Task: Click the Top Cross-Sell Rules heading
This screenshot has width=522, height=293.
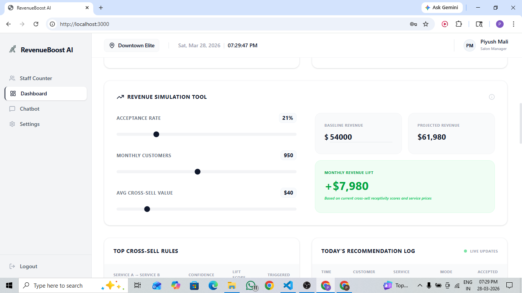Action: tap(146, 251)
